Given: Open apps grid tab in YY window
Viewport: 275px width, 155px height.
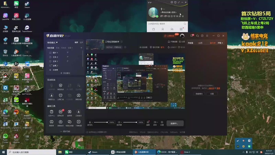Looking at the screenshot, I should tap(181, 29).
